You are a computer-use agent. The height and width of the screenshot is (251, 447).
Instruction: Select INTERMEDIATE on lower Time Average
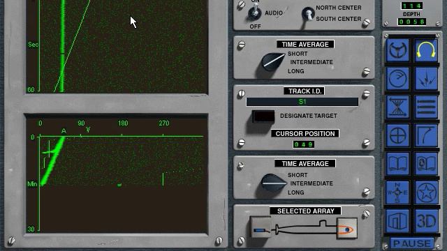coord(312,183)
